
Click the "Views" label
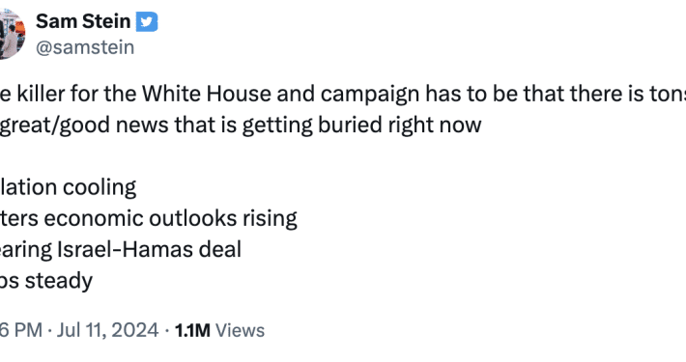(241, 331)
